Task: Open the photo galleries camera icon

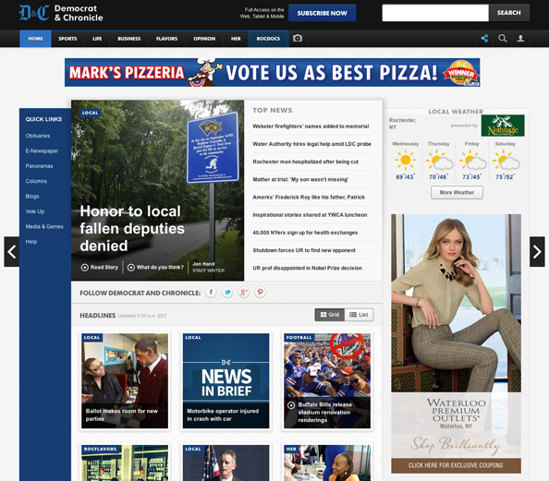Action: [x=298, y=38]
